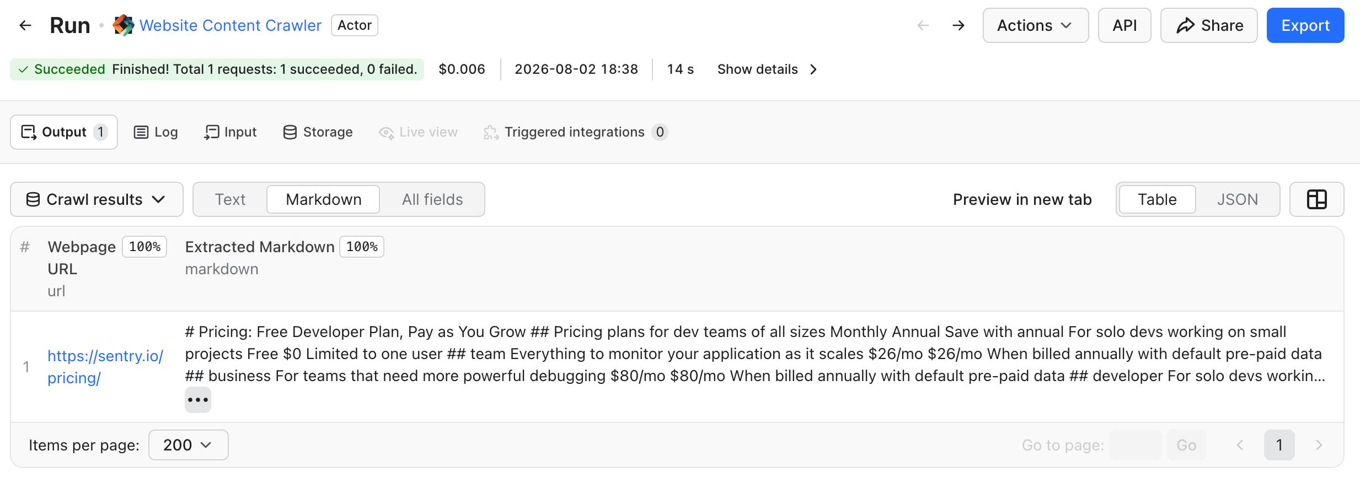1360x489 pixels.
Task: Click the previous page chevron
Action: (1240, 445)
